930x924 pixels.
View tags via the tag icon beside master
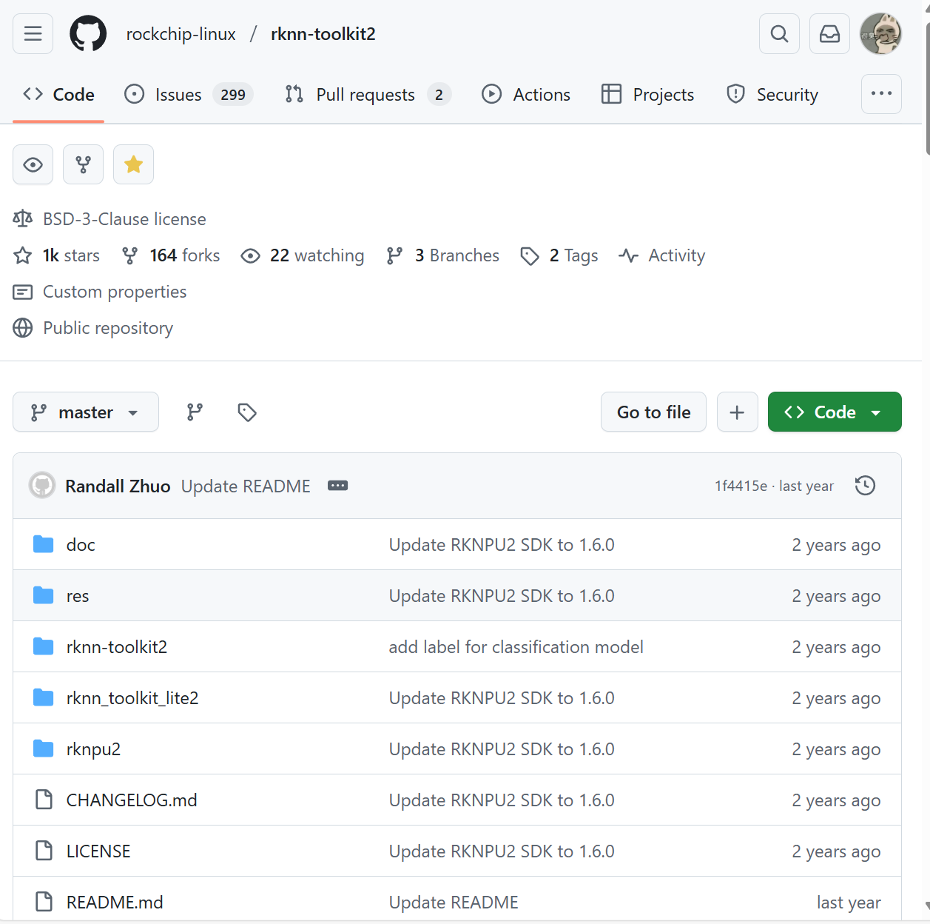coord(247,412)
